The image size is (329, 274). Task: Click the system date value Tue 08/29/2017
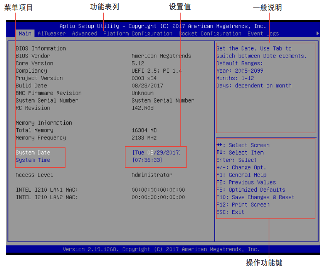click(157, 153)
